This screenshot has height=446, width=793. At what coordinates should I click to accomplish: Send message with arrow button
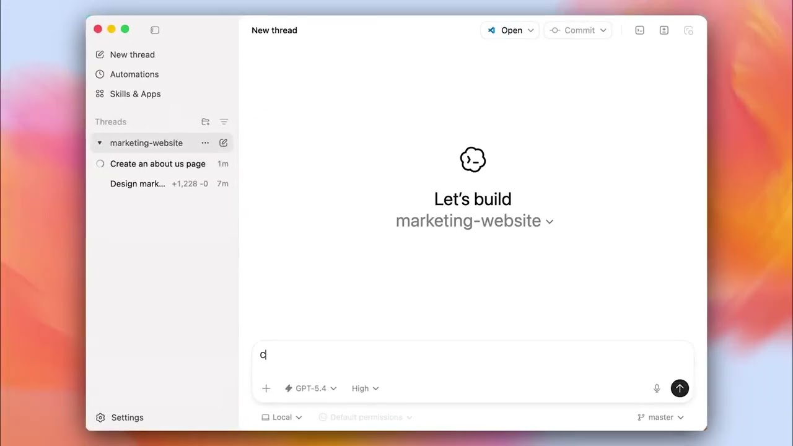click(680, 388)
